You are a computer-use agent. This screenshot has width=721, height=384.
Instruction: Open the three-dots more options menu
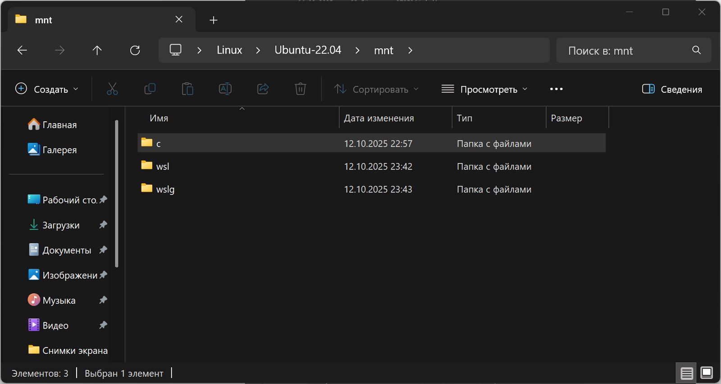[x=556, y=89]
